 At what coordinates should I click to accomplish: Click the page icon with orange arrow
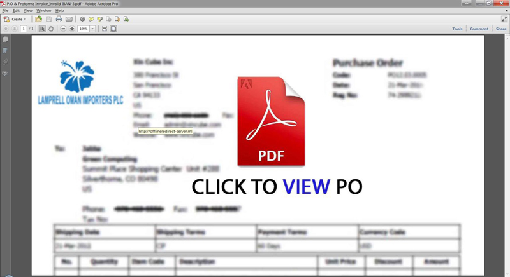click(x=117, y=19)
